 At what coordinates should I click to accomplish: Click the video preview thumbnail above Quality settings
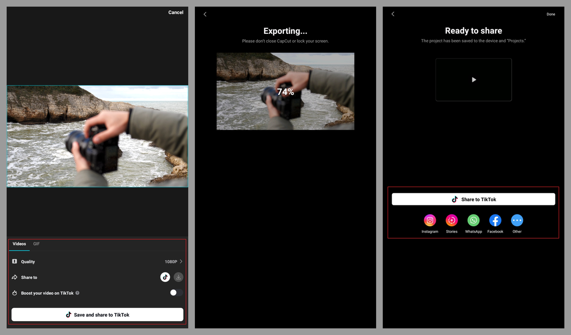[x=97, y=136]
